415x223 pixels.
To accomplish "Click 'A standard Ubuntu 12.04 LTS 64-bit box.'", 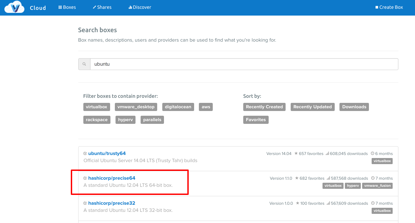I will [128, 185].
